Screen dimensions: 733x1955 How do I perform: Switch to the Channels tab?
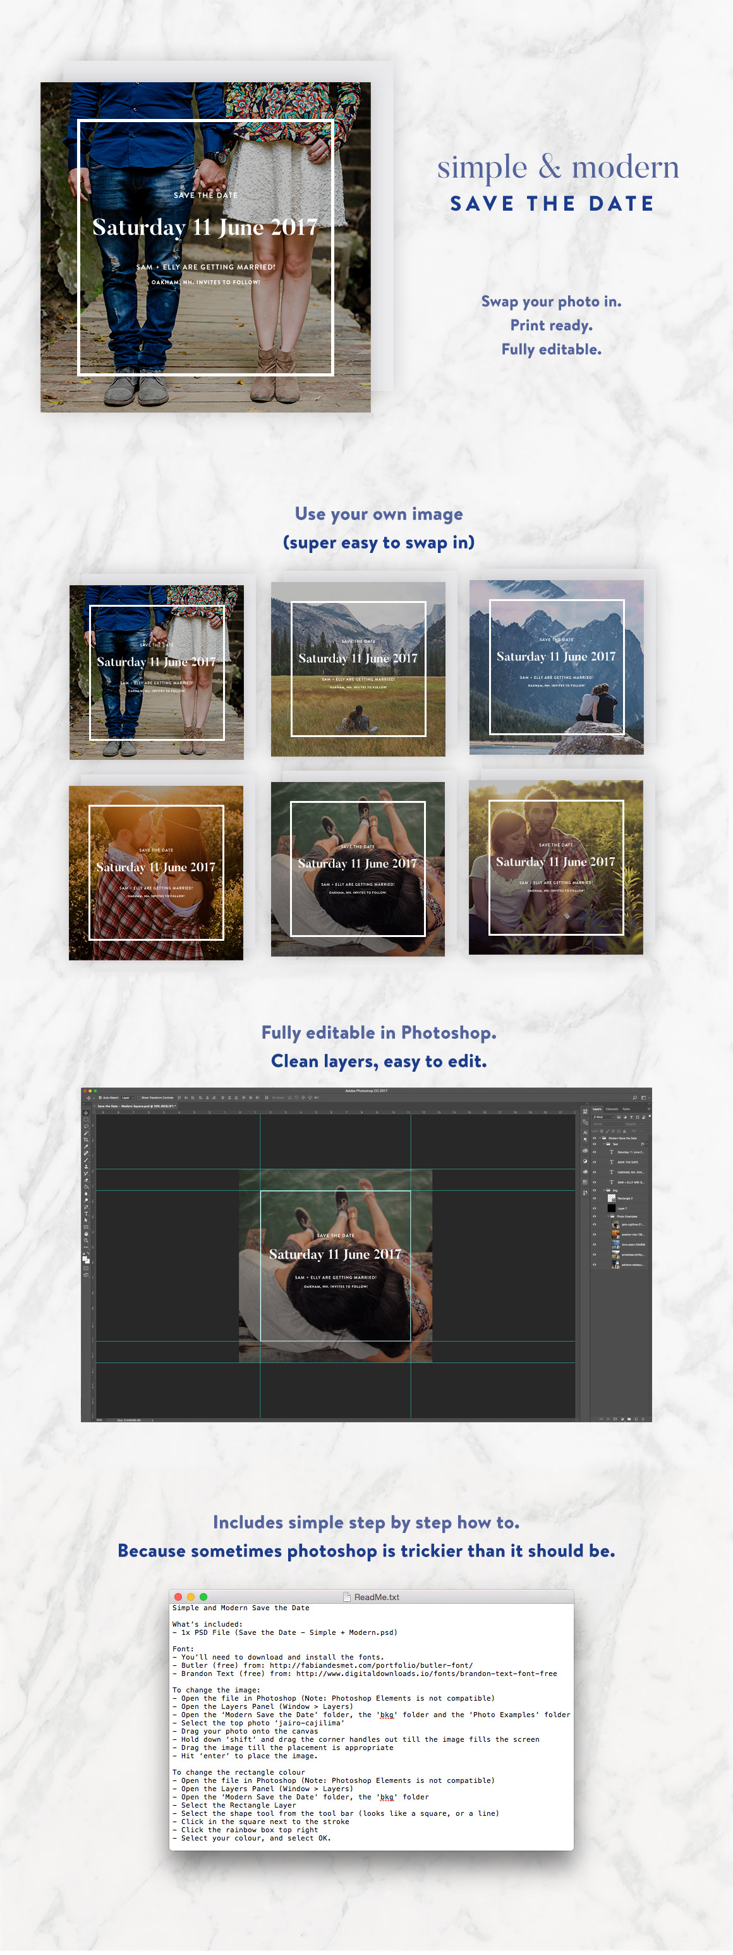612,1109
